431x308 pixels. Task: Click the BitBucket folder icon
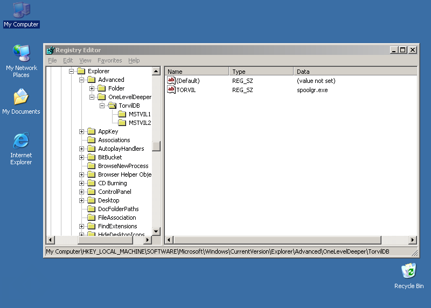(91, 157)
